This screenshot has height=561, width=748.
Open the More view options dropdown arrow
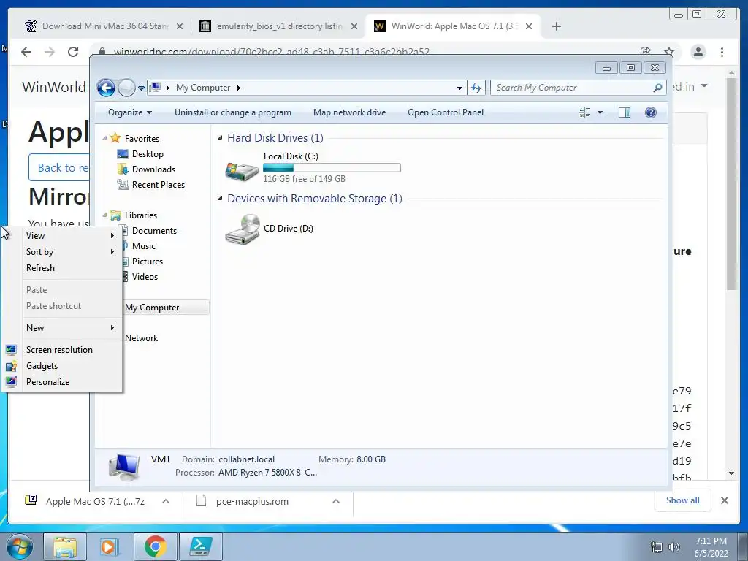point(600,112)
